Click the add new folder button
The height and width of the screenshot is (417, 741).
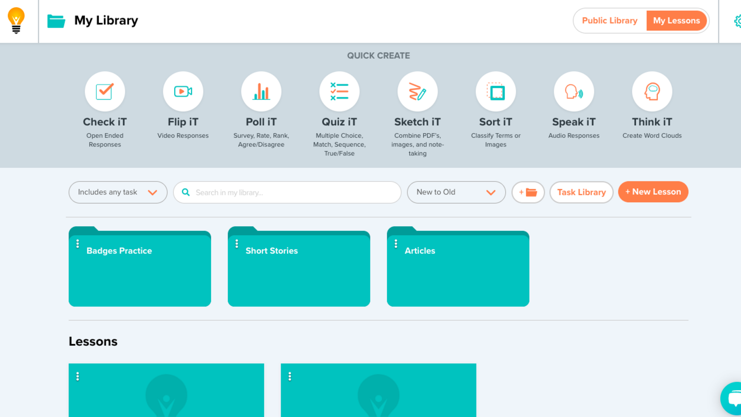(x=528, y=192)
